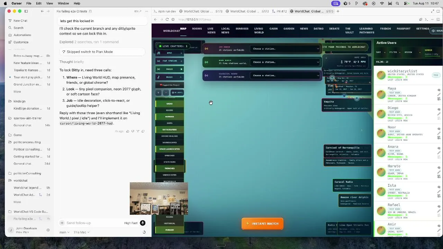This screenshot has width=443, height=249.
Task: Toggle the Rivers layer in the list
Action: coord(170,110)
